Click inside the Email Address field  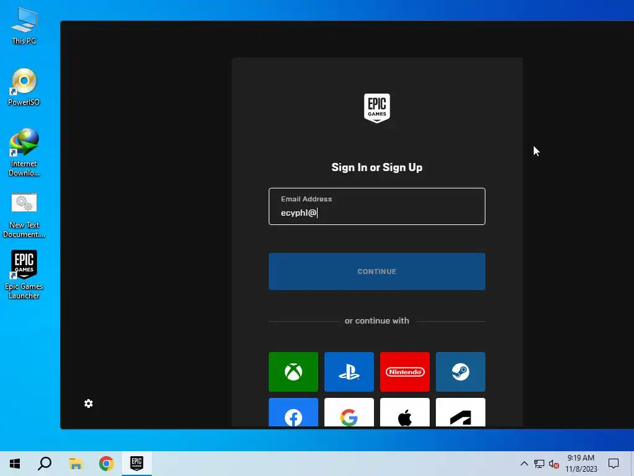[377, 206]
